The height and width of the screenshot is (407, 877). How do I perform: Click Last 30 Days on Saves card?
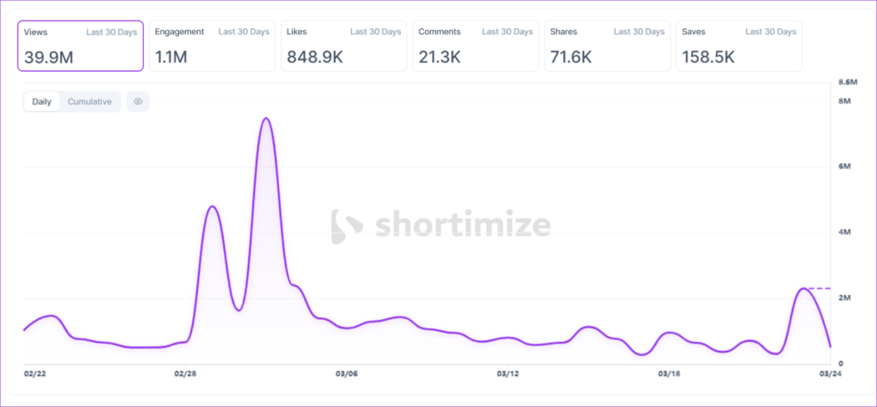771,32
